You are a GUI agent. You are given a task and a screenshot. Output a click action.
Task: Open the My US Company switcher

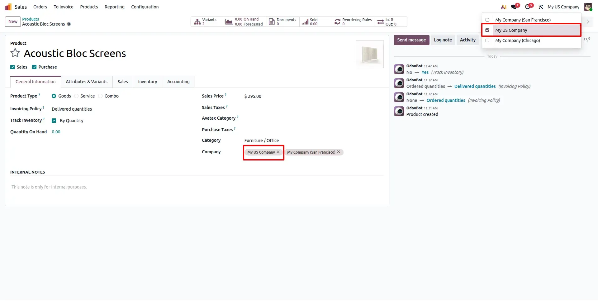pyautogui.click(x=563, y=7)
